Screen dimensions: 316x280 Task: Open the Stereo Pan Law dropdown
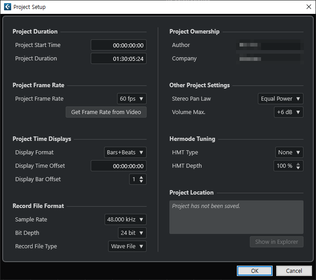(x=281, y=99)
